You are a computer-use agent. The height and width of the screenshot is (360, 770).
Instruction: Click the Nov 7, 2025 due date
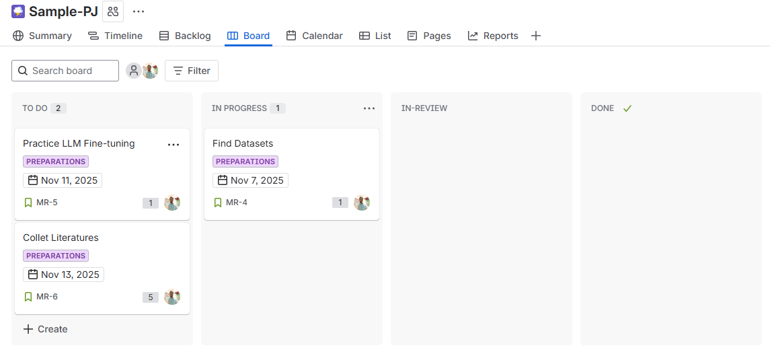[x=250, y=180]
